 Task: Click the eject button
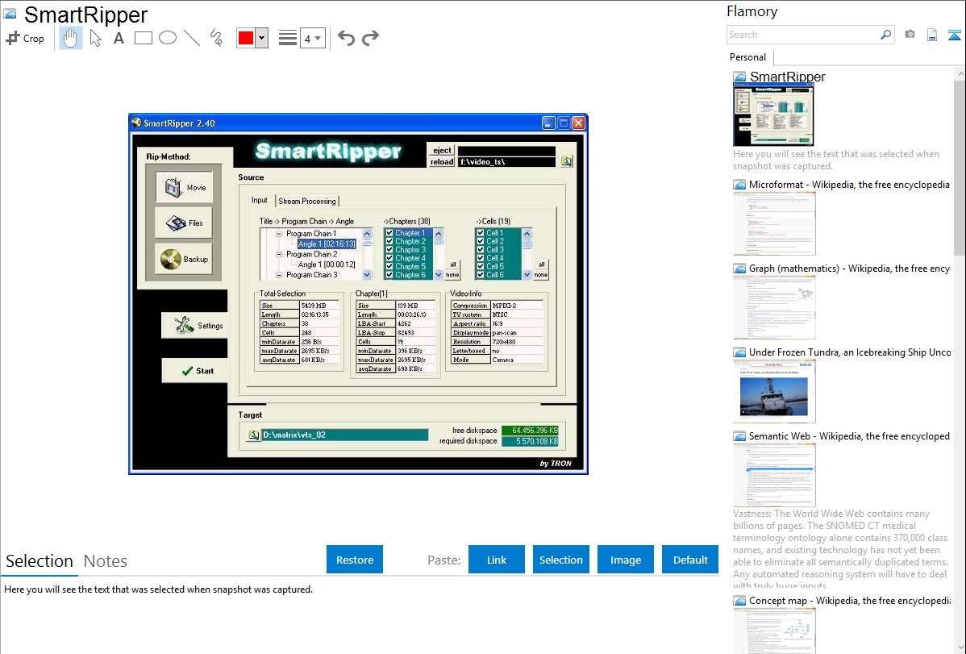[x=441, y=151]
